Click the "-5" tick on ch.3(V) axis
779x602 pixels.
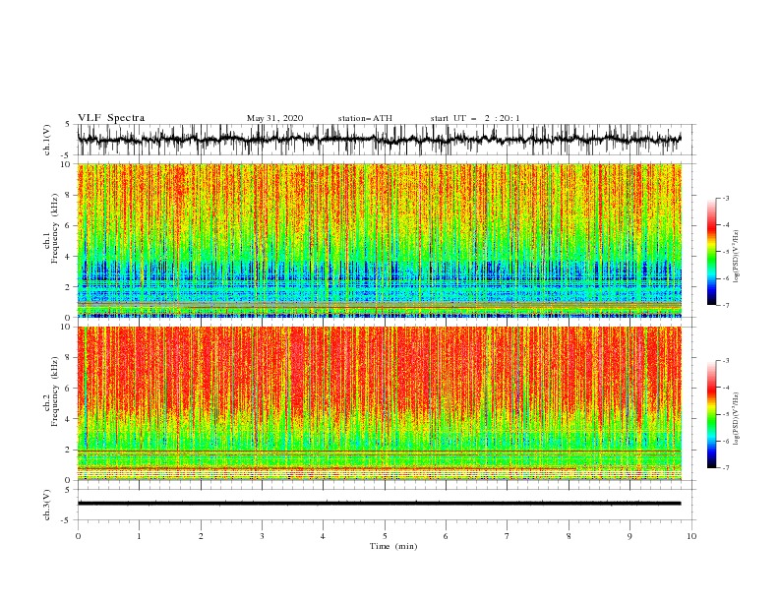pyautogui.click(x=67, y=520)
